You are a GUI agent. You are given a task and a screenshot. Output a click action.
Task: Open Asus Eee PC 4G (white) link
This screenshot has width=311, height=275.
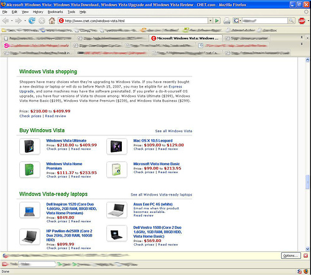pyautogui.click(x=153, y=204)
